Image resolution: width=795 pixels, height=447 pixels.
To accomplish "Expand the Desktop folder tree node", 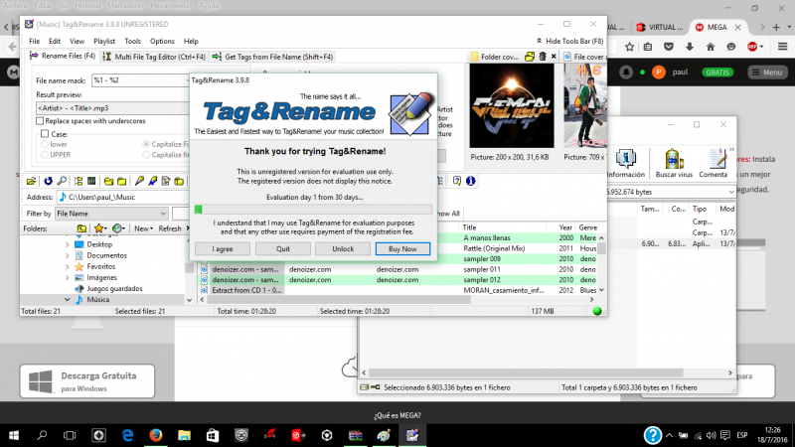I will (68, 244).
